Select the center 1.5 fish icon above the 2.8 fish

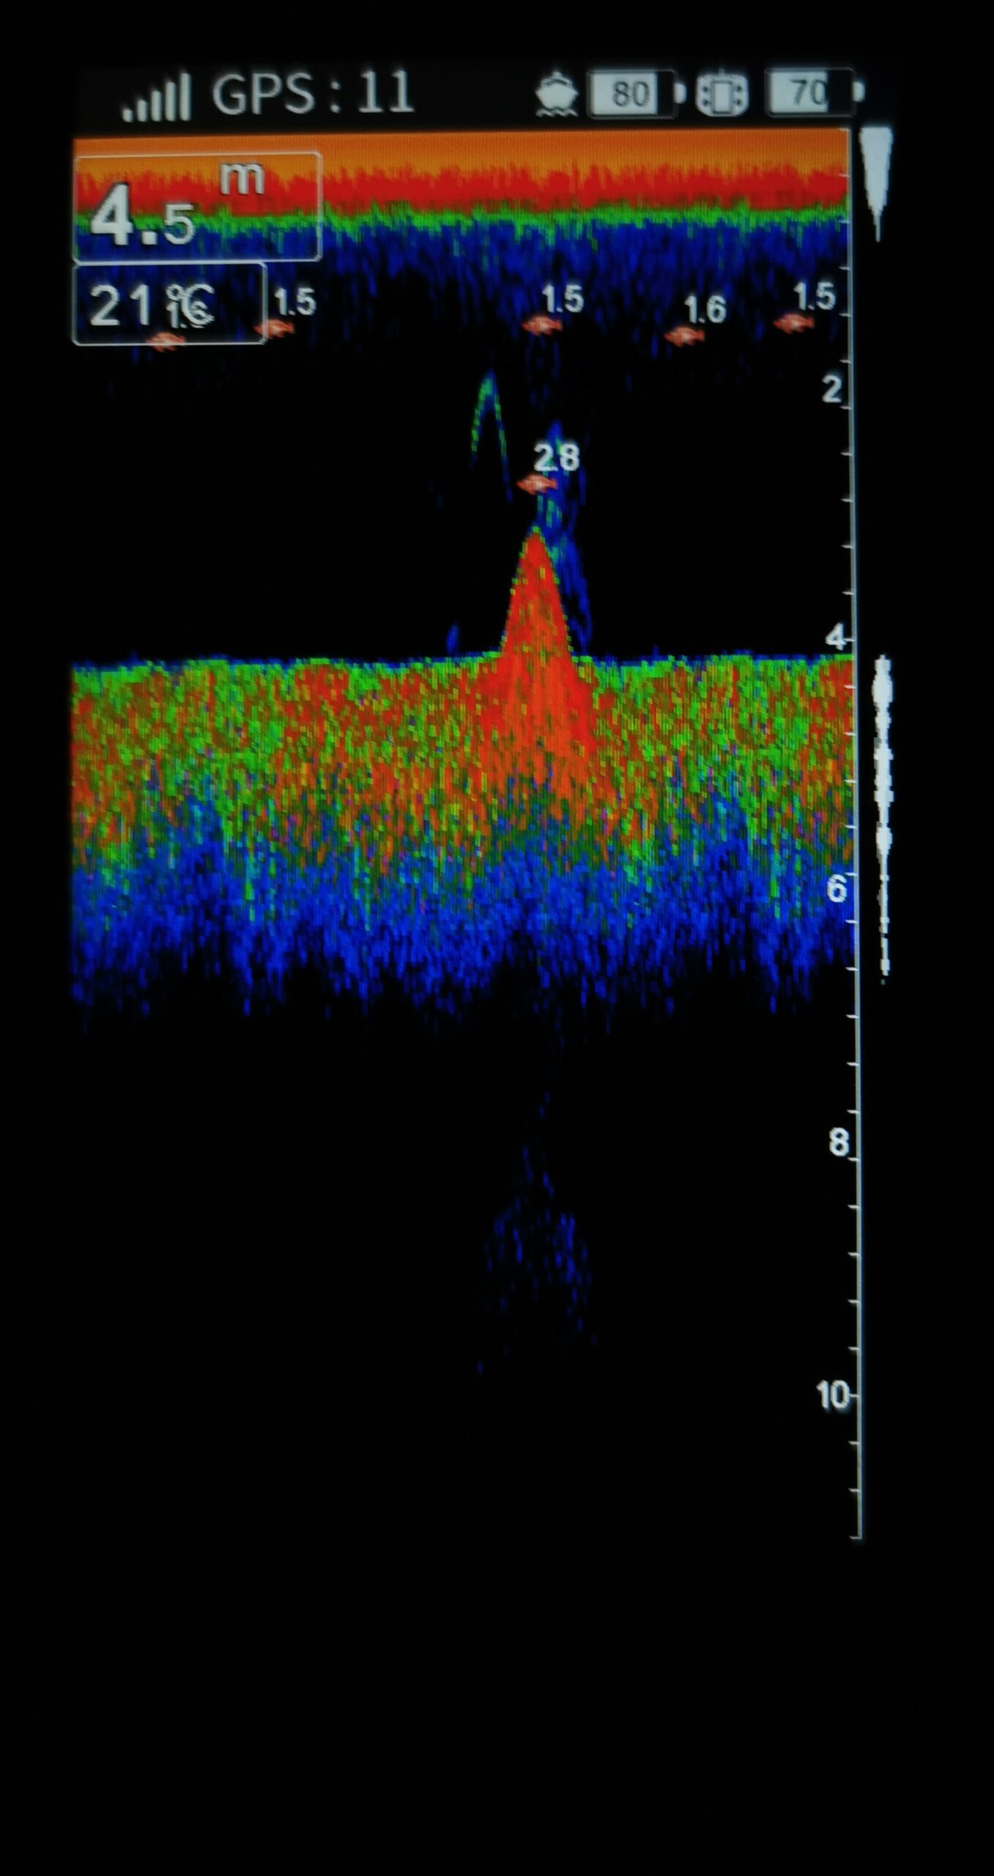coord(541,324)
